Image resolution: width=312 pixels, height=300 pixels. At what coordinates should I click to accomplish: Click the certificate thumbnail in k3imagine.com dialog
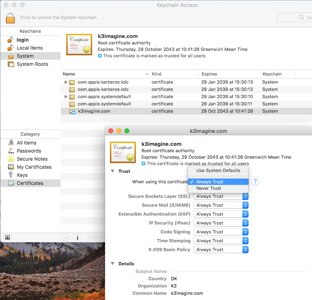(x=123, y=152)
